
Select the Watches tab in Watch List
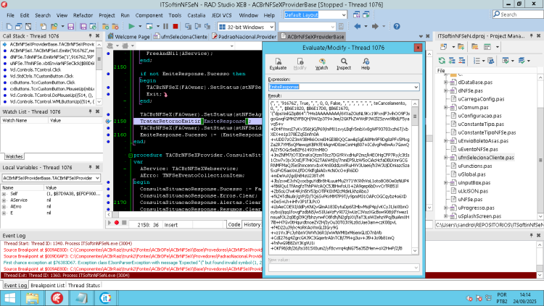15,156
